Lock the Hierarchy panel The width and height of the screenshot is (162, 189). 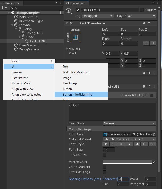pyautogui.click(x=56, y=3)
